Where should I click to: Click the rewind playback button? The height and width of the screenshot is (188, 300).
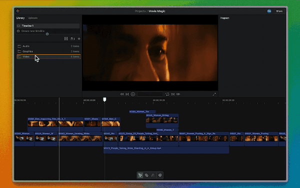click(x=121, y=94)
